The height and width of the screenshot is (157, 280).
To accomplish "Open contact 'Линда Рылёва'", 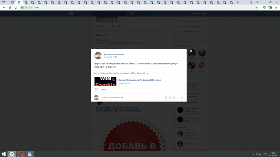I will [x=191, y=133].
